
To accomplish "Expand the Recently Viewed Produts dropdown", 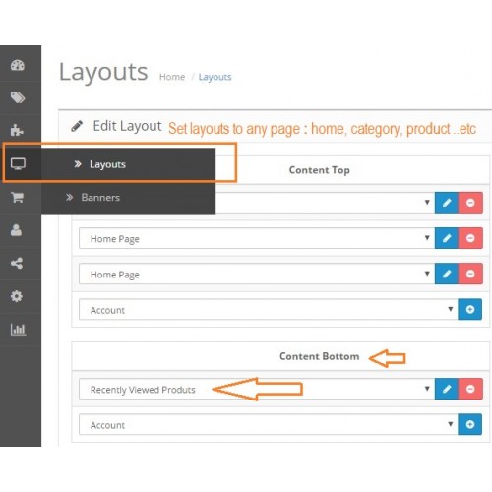I will (257, 389).
